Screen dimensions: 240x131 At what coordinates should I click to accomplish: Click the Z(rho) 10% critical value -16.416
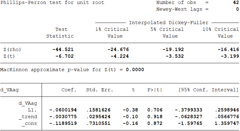point(228,49)
